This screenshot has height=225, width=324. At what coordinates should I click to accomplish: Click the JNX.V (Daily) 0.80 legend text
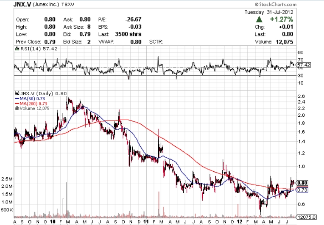click(43, 93)
